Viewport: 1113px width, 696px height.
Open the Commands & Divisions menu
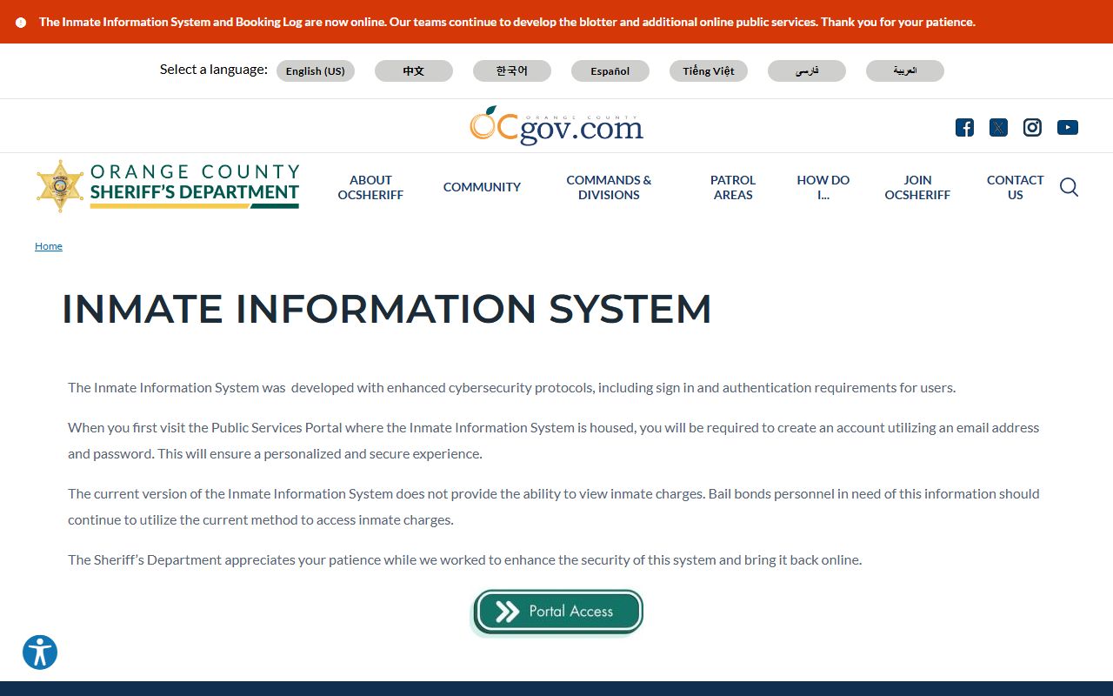(x=609, y=187)
